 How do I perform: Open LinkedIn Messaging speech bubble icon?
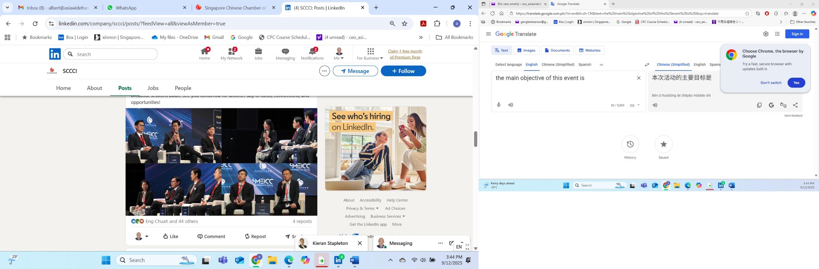pos(285,54)
